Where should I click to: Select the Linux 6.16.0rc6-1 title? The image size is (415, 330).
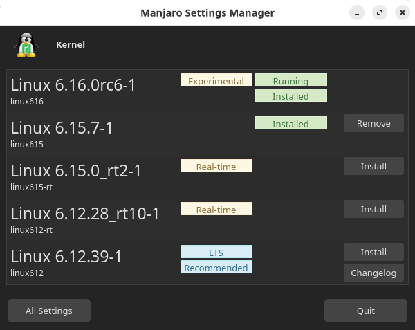coord(73,85)
